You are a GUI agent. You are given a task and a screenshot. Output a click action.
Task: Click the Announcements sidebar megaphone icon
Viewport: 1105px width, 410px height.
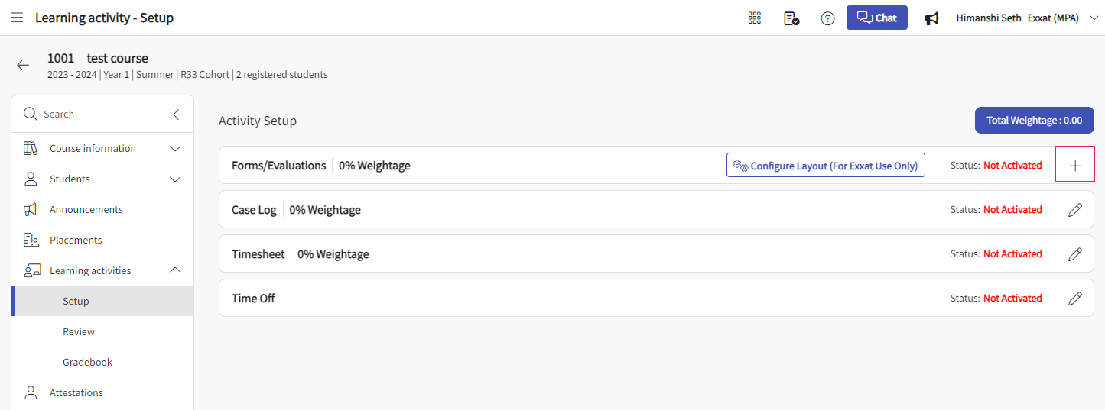click(31, 209)
